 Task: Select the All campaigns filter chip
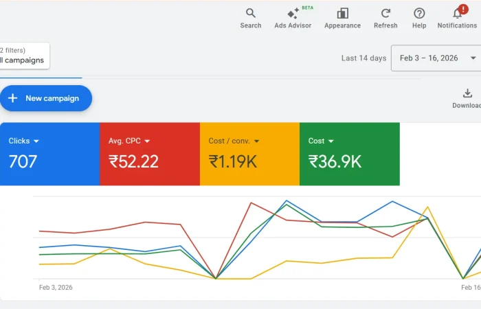[x=22, y=60]
